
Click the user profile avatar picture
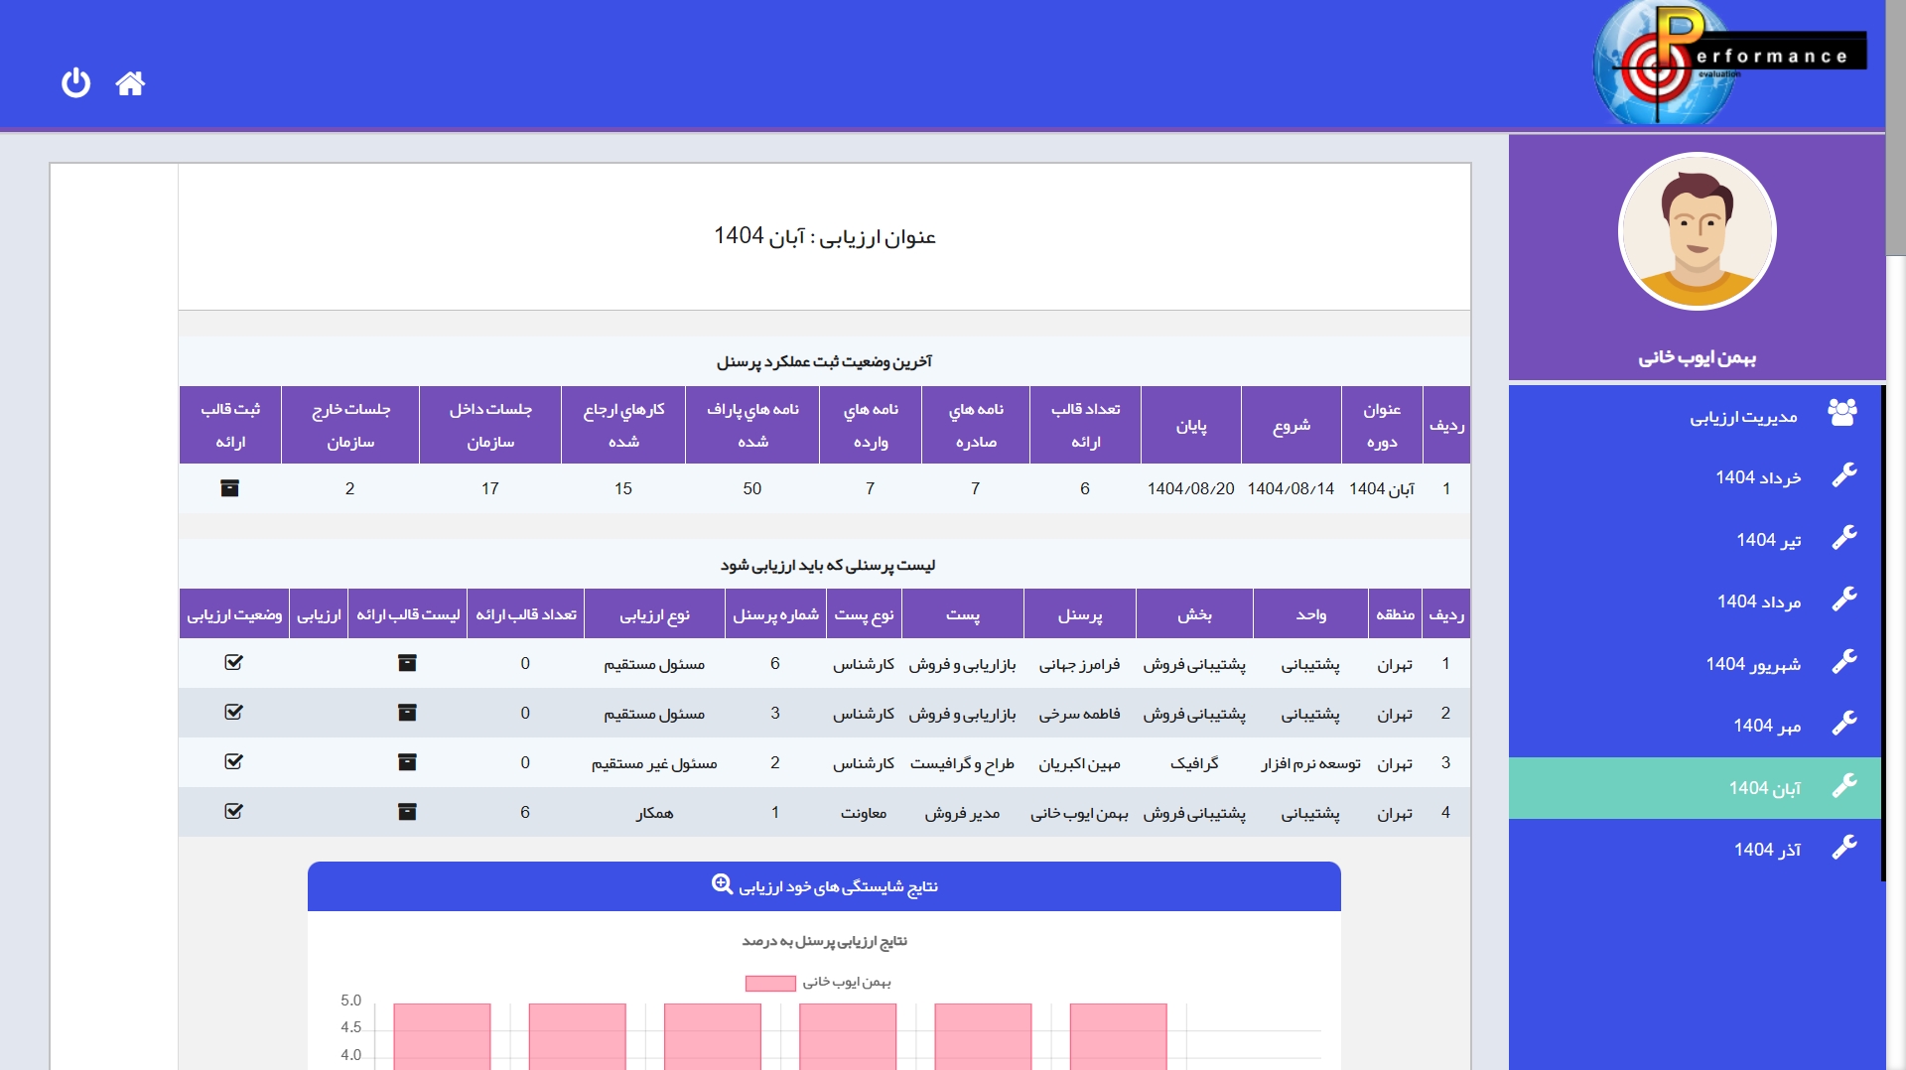point(1697,232)
